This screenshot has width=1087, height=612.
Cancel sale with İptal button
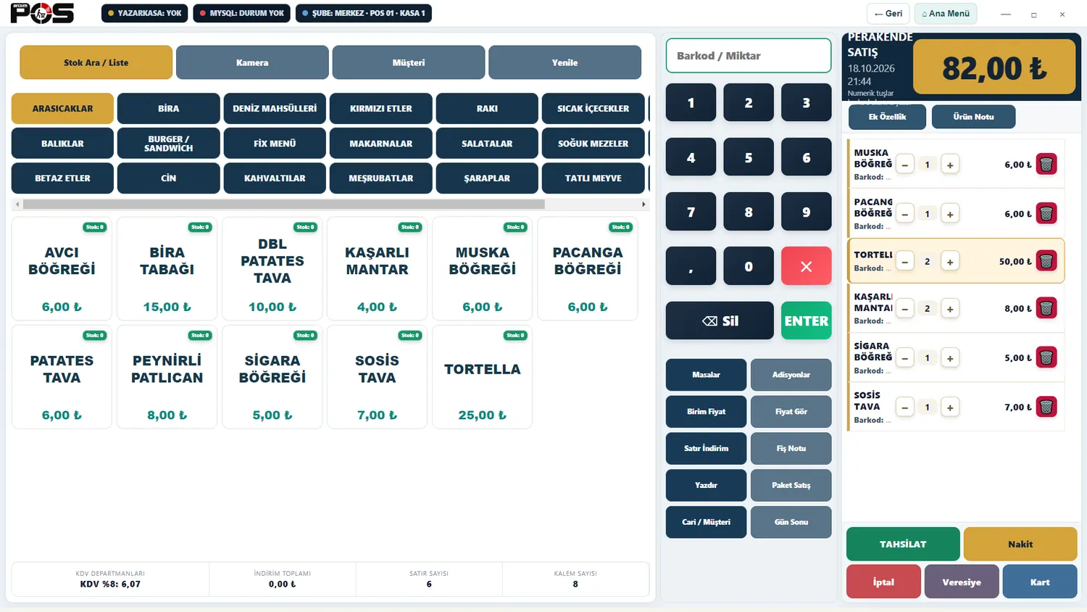tap(883, 582)
